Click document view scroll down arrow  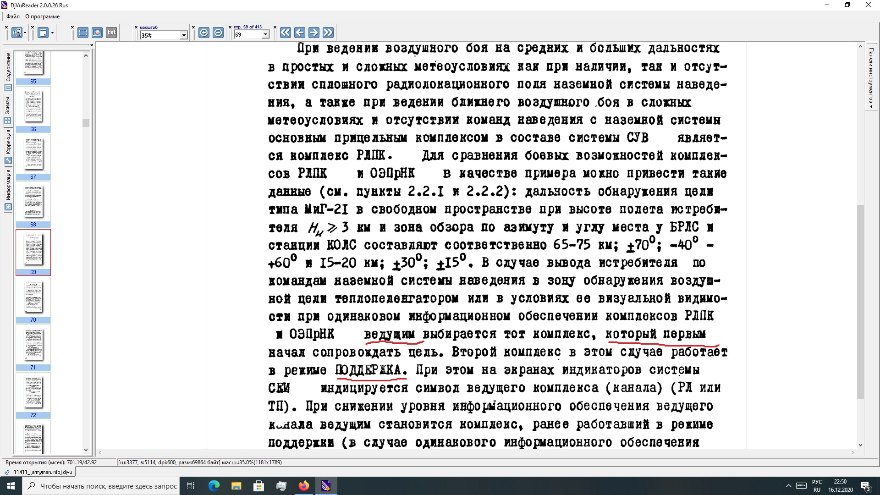tap(860, 445)
